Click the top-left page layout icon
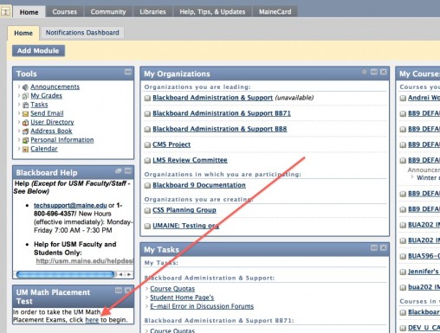 click(x=5, y=12)
